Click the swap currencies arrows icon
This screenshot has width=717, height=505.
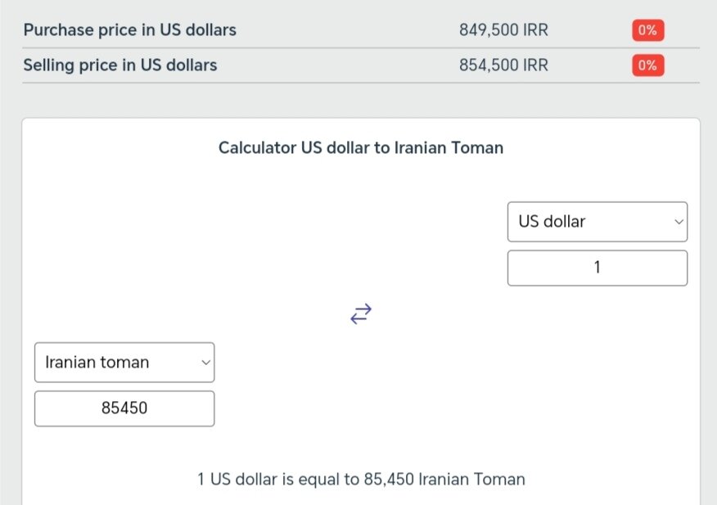(x=361, y=313)
